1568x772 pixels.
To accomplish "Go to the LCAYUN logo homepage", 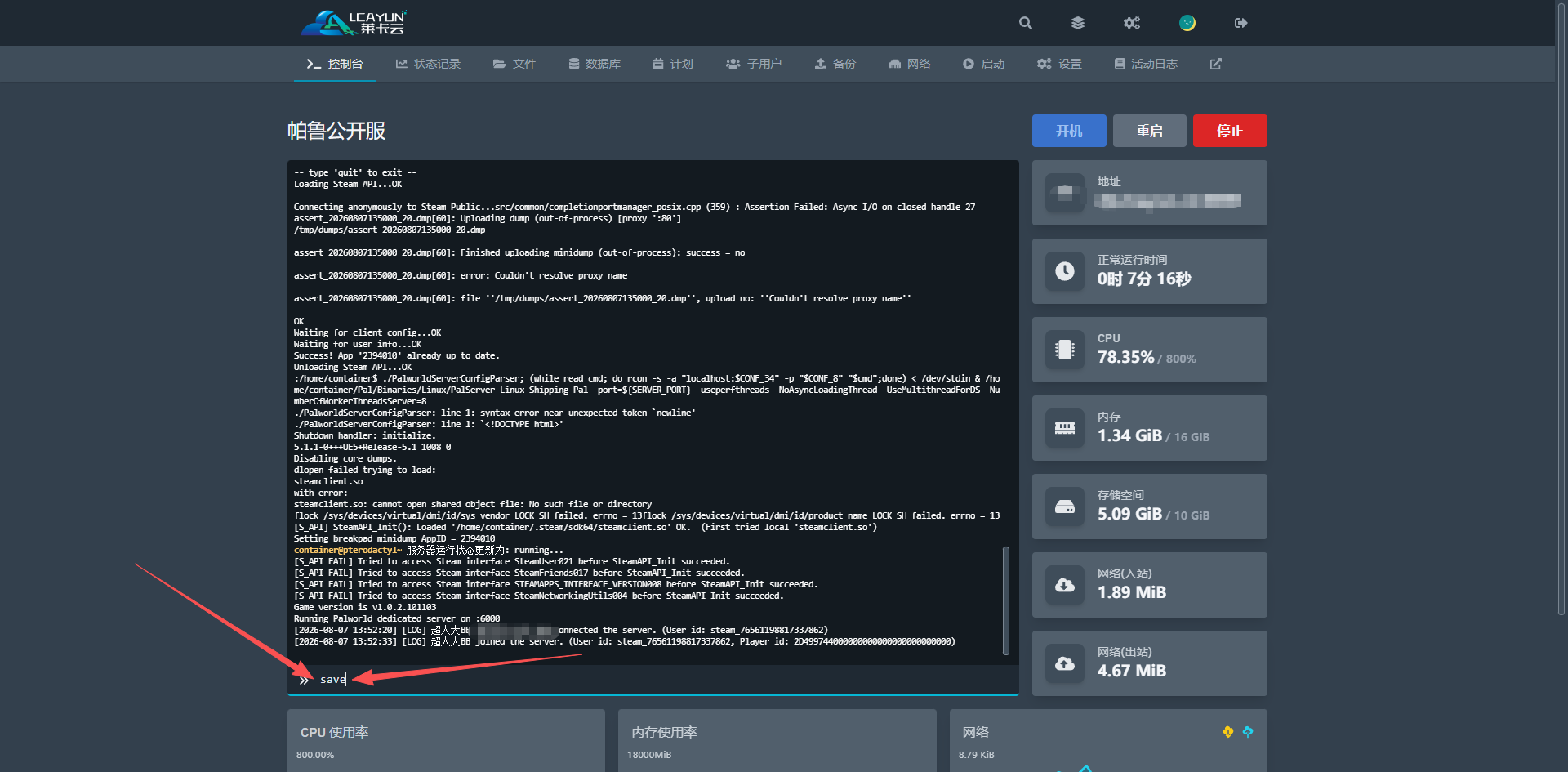I will click(x=354, y=23).
